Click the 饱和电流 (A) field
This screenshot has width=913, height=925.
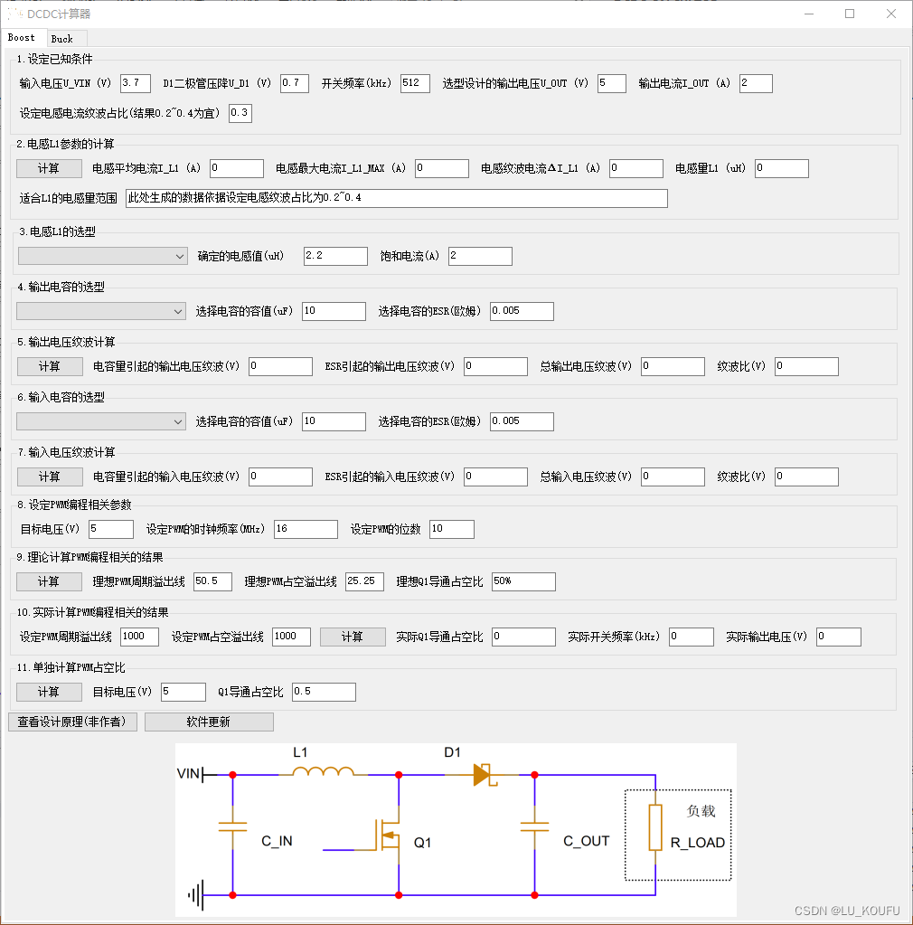[x=480, y=256]
